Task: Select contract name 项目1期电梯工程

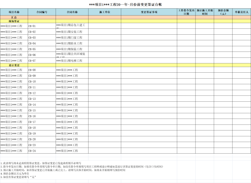Action: point(72,60)
